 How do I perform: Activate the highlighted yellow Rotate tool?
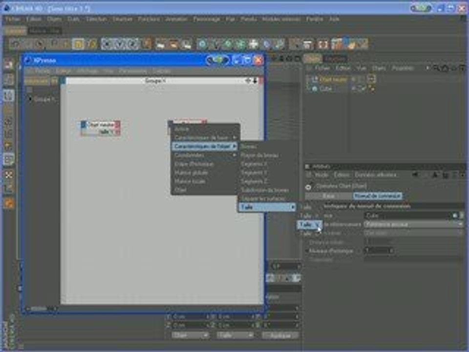point(78,44)
